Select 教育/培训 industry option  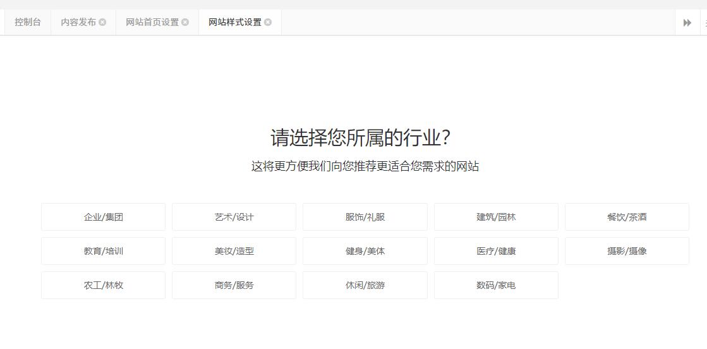pos(103,251)
